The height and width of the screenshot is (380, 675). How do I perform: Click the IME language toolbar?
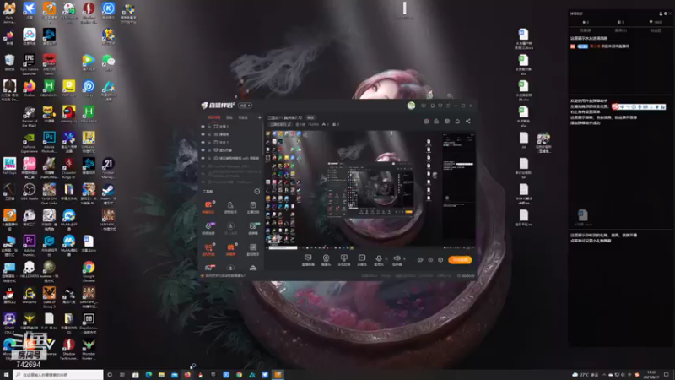point(639,106)
